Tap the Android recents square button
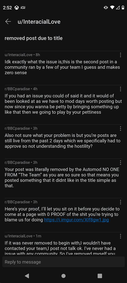 [100, 276]
